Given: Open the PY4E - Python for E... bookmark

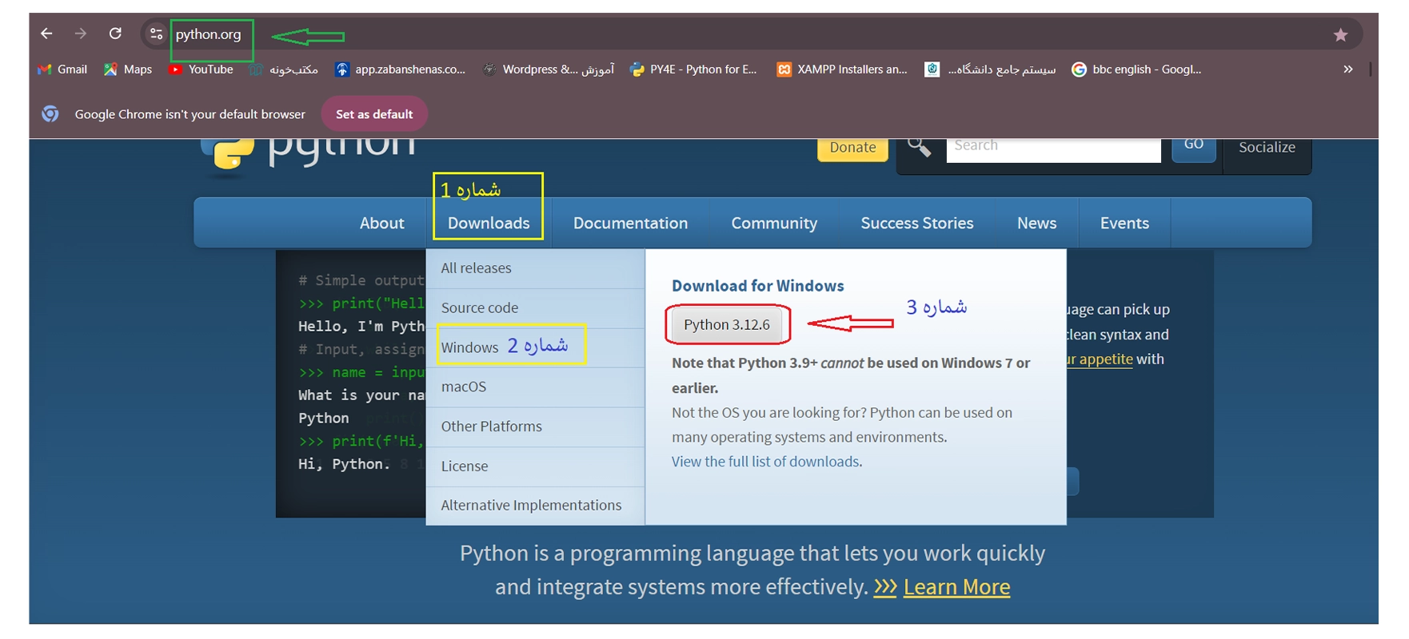Looking at the screenshot, I should (x=693, y=69).
